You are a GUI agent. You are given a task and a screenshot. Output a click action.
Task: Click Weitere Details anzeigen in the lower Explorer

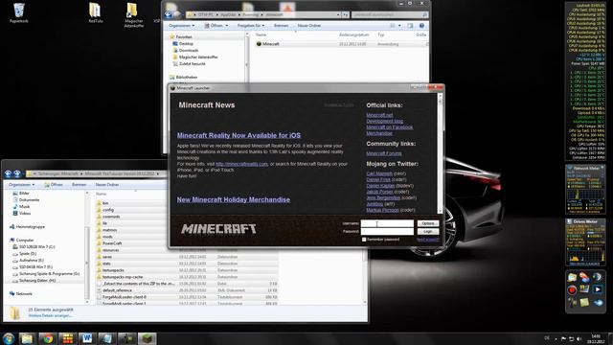(50, 315)
